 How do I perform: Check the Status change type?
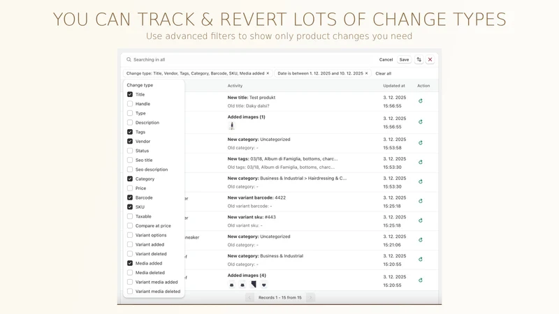130,151
